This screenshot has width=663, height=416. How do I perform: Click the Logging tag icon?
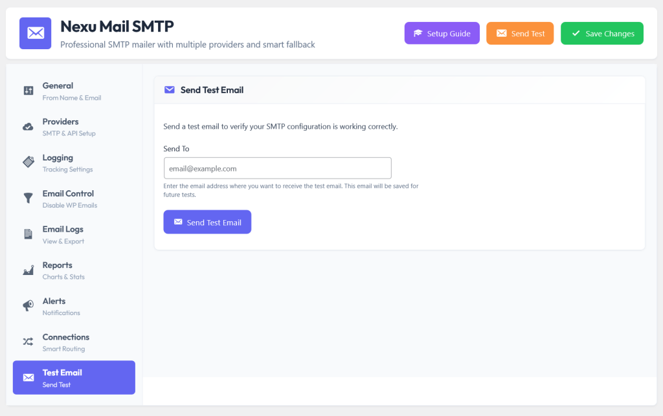28,162
